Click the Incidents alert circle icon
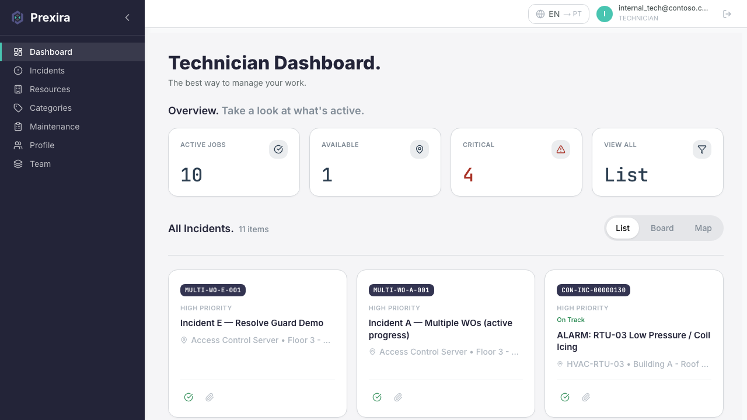This screenshot has height=420, width=747. (x=18, y=71)
